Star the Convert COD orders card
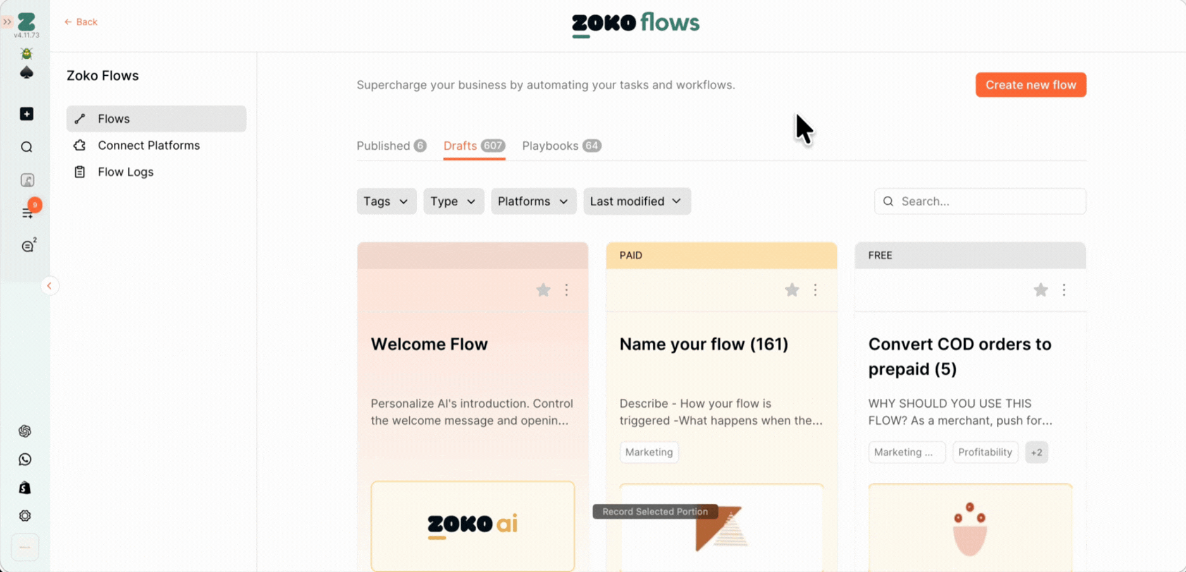 pyautogui.click(x=1041, y=290)
